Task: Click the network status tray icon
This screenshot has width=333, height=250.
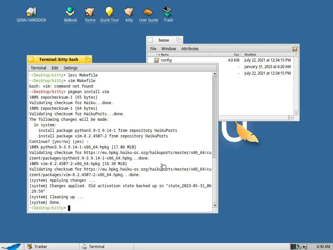Action: [x=299, y=247]
